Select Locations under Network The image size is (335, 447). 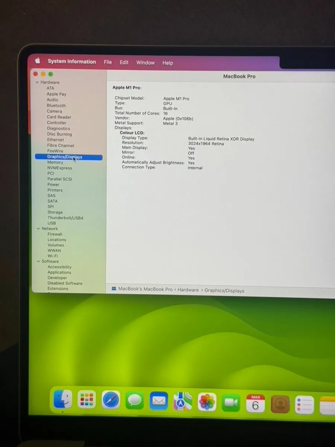pyautogui.click(x=57, y=240)
